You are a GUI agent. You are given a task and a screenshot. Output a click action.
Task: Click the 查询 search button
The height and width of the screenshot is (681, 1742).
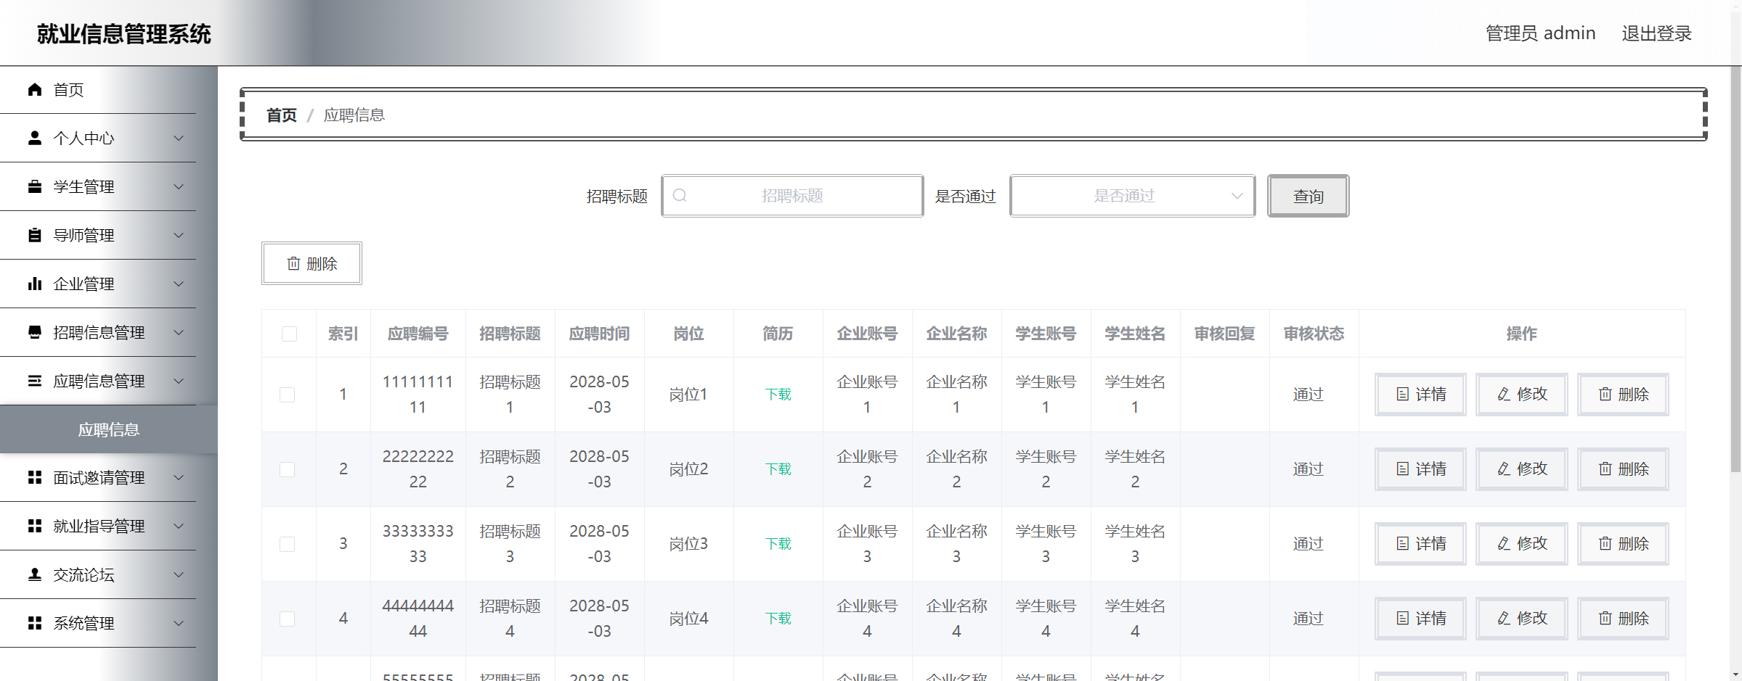pos(1308,196)
